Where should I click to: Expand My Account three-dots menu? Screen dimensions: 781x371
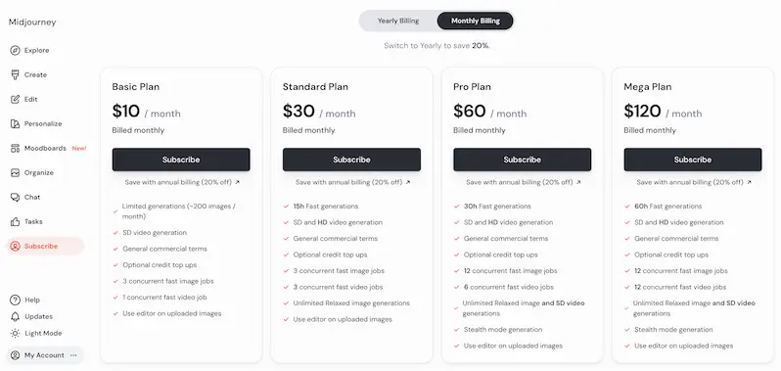[x=73, y=355]
